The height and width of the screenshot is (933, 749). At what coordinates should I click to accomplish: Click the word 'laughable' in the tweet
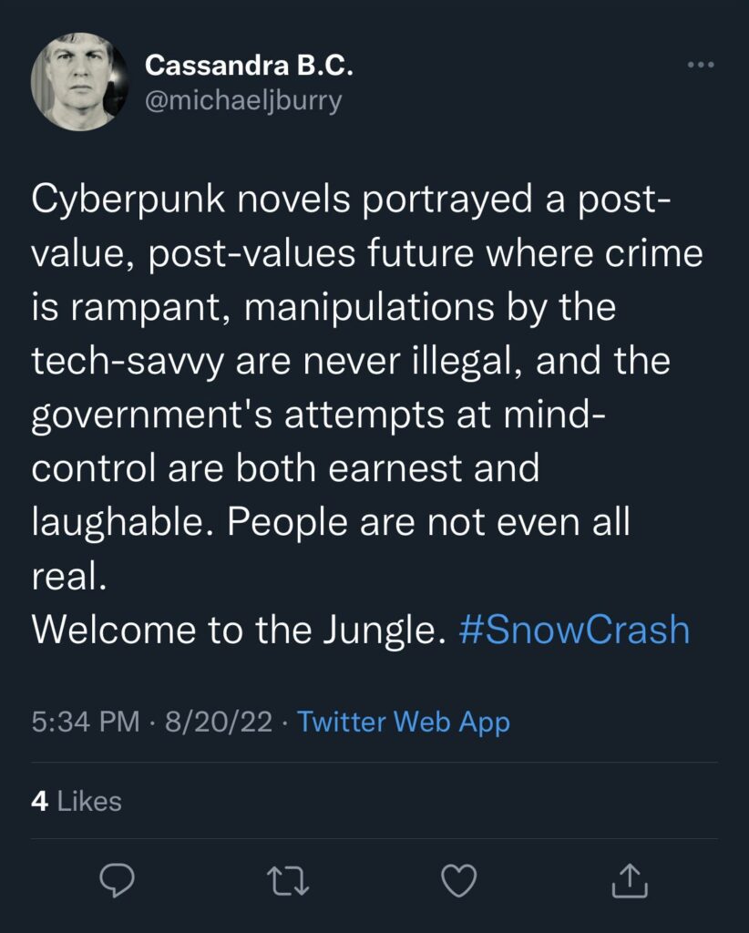point(116,522)
